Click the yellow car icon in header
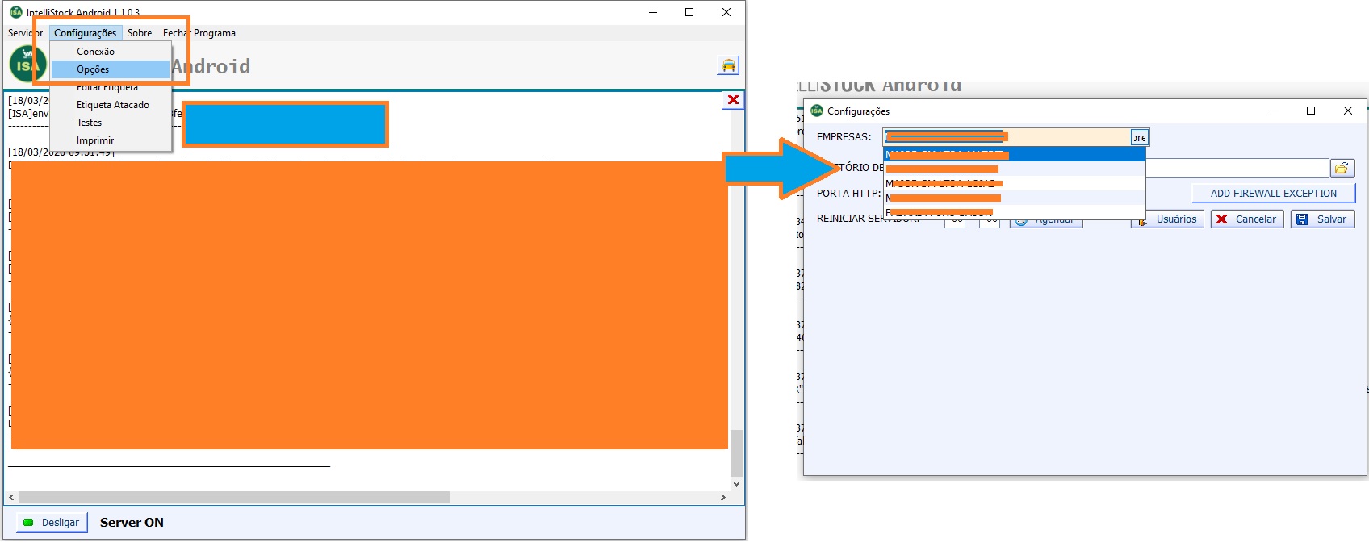The width and height of the screenshot is (1369, 543). pos(728,65)
